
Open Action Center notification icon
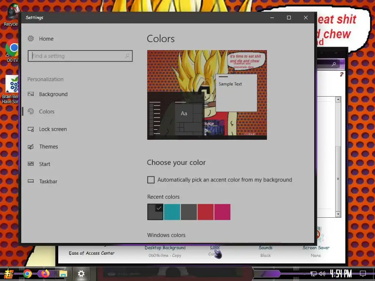(363, 274)
